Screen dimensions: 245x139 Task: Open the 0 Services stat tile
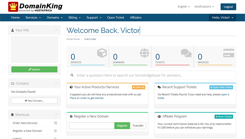pos(88,57)
